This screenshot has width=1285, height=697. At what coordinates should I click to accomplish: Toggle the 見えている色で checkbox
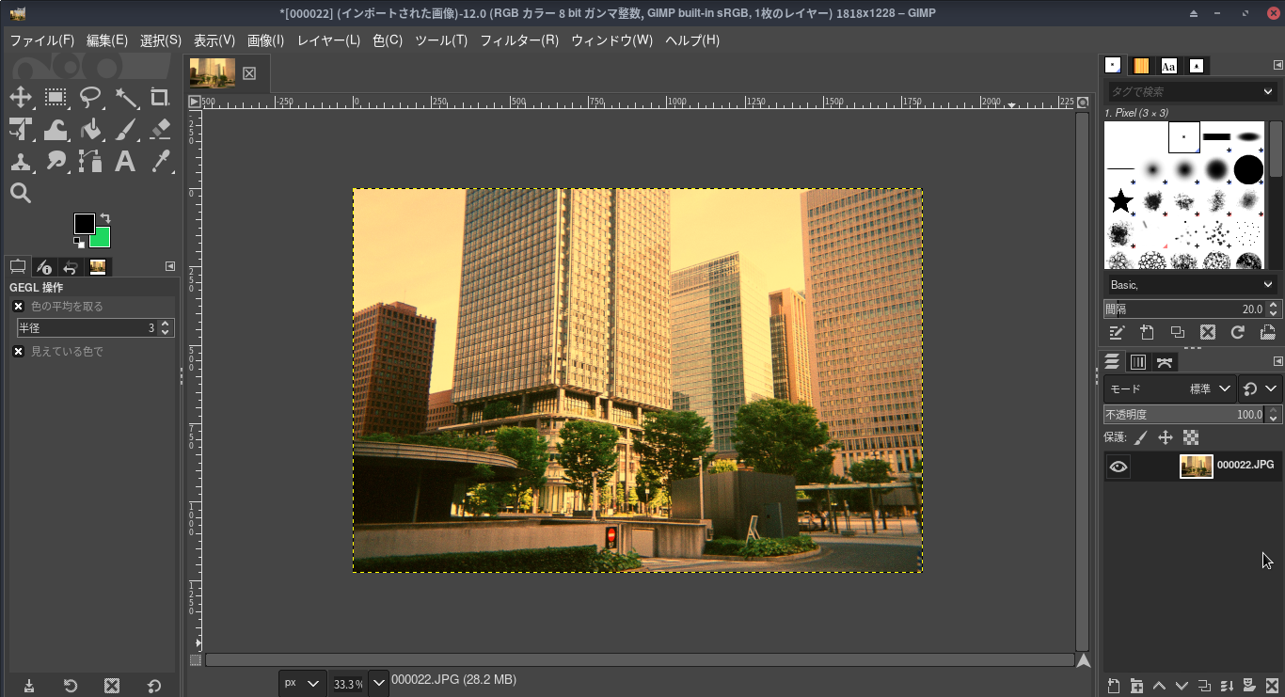(18, 351)
